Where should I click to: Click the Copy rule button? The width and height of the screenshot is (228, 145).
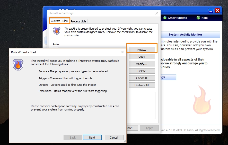pyautogui.click(x=142, y=57)
